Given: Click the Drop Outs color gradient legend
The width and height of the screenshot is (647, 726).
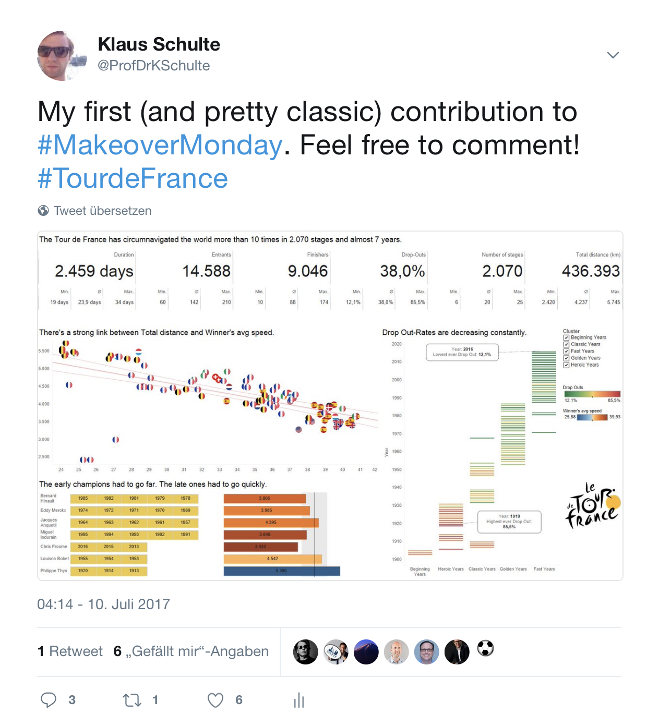Looking at the screenshot, I should 592,394.
